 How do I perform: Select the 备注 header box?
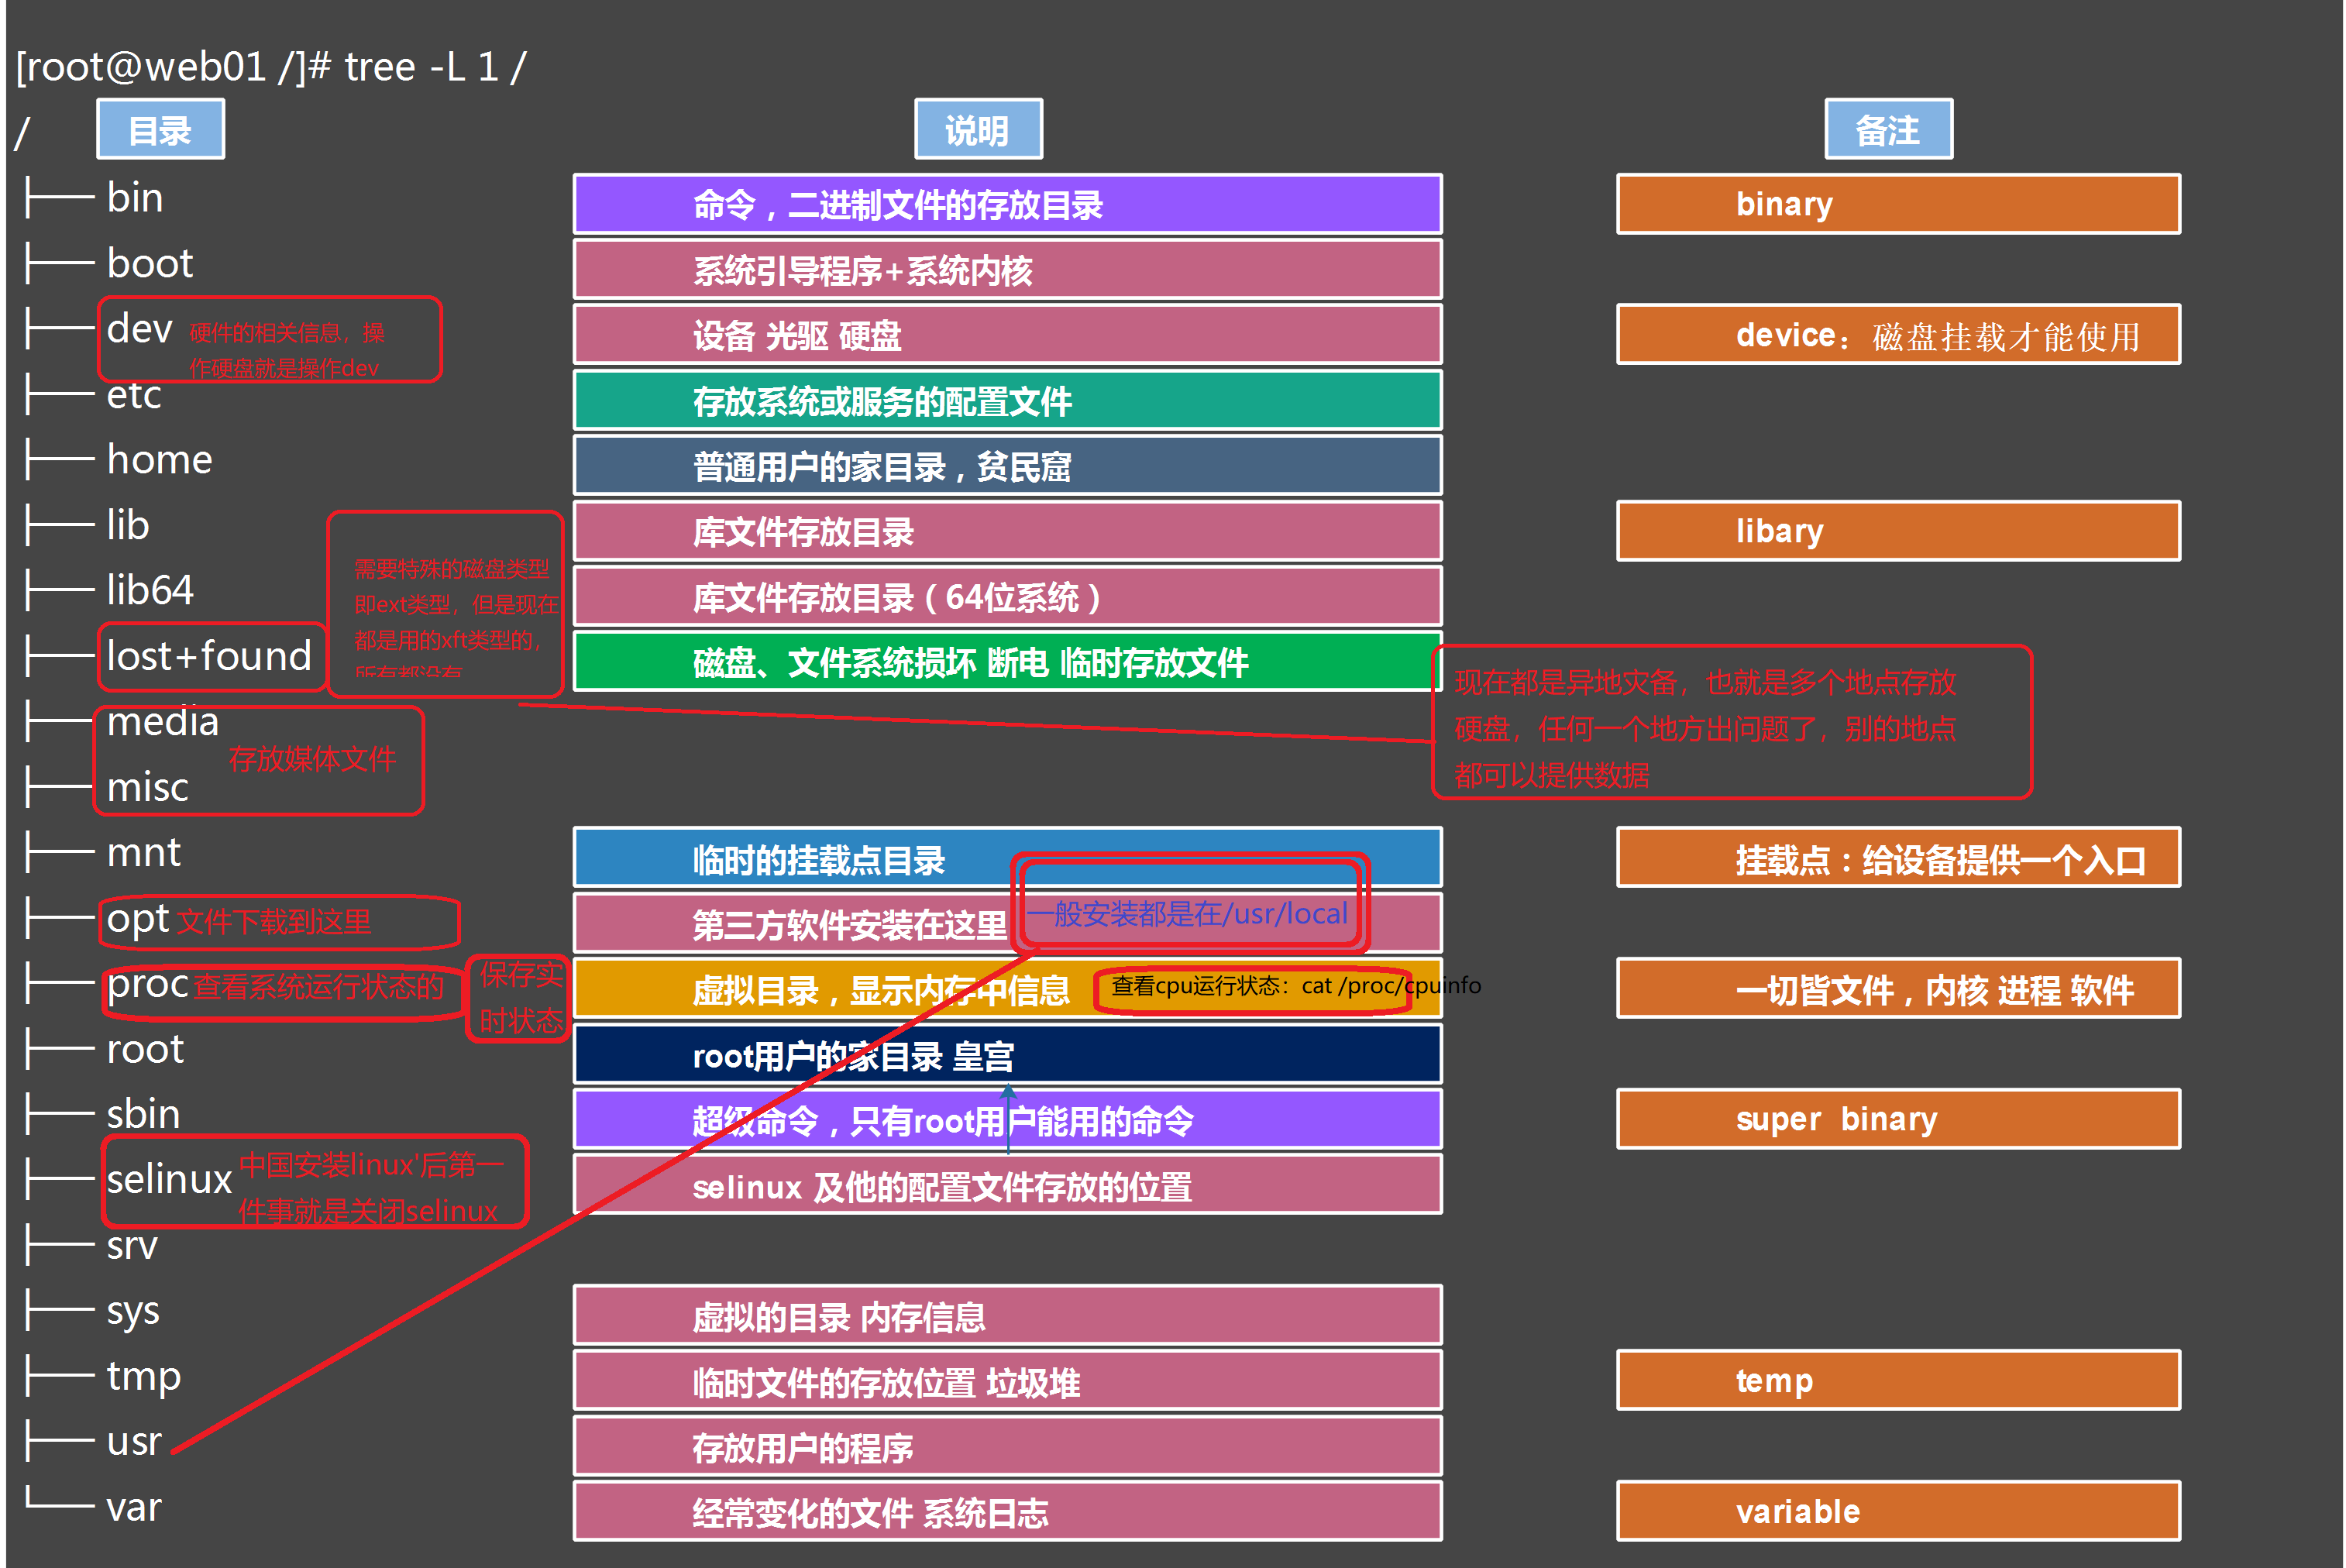tap(1888, 129)
